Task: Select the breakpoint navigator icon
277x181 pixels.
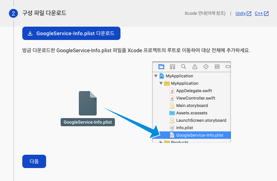Action: click(x=228, y=67)
